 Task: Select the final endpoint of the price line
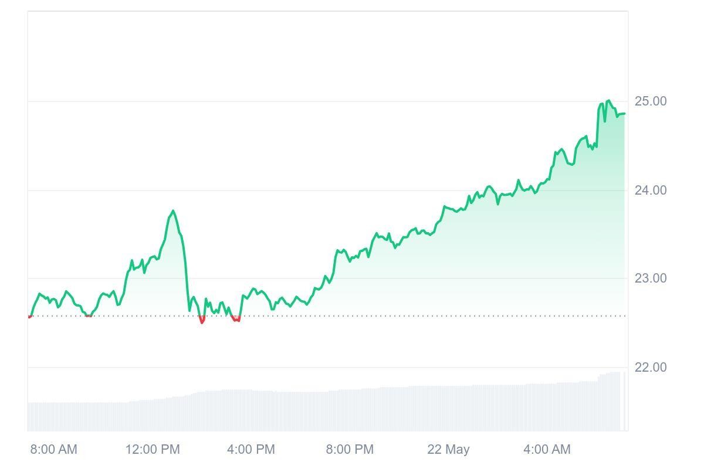(x=624, y=114)
